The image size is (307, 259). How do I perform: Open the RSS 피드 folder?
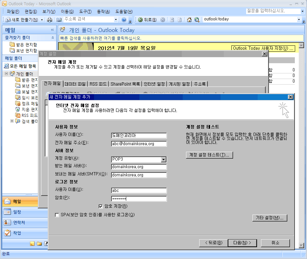(x=26, y=115)
